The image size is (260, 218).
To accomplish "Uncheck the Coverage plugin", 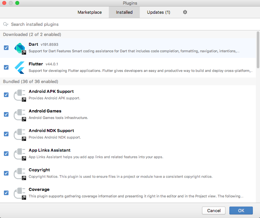I will [6, 193].
